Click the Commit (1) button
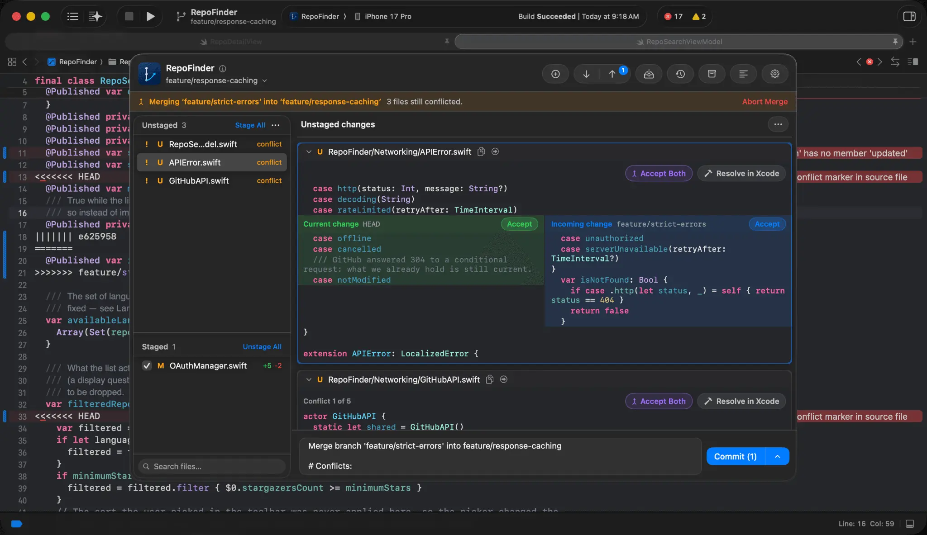Screen dimensions: 927x535 (x=736, y=456)
